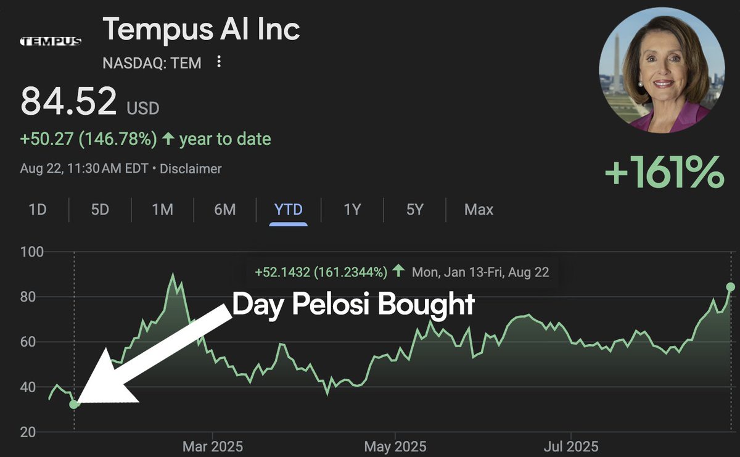The image size is (740, 457).
Task: Open the three-dot options menu
Action: click(x=219, y=62)
